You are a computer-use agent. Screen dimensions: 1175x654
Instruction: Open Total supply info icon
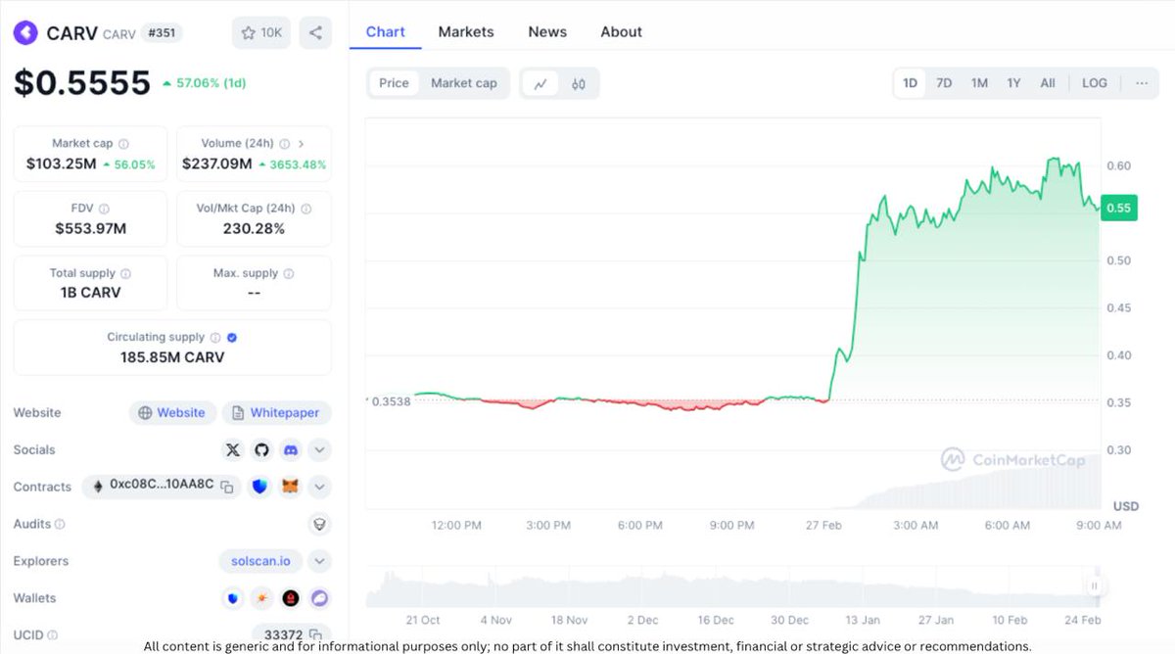pyautogui.click(x=125, y=274)
